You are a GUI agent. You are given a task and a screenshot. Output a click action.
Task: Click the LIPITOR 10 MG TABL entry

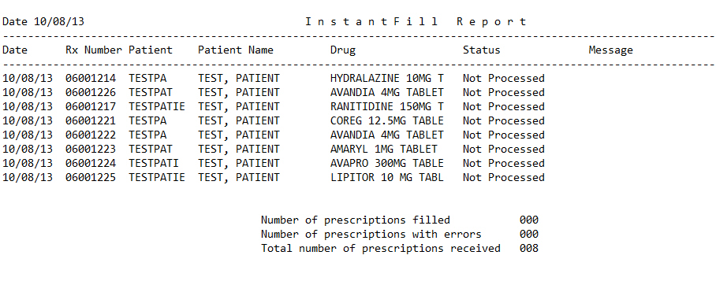tap(386, 177)
